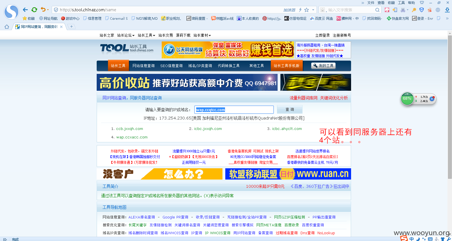Open the 快盘官方网 bookmark
Screen dimensions: 452x241
pyautogui.click(x=398, y=18)
